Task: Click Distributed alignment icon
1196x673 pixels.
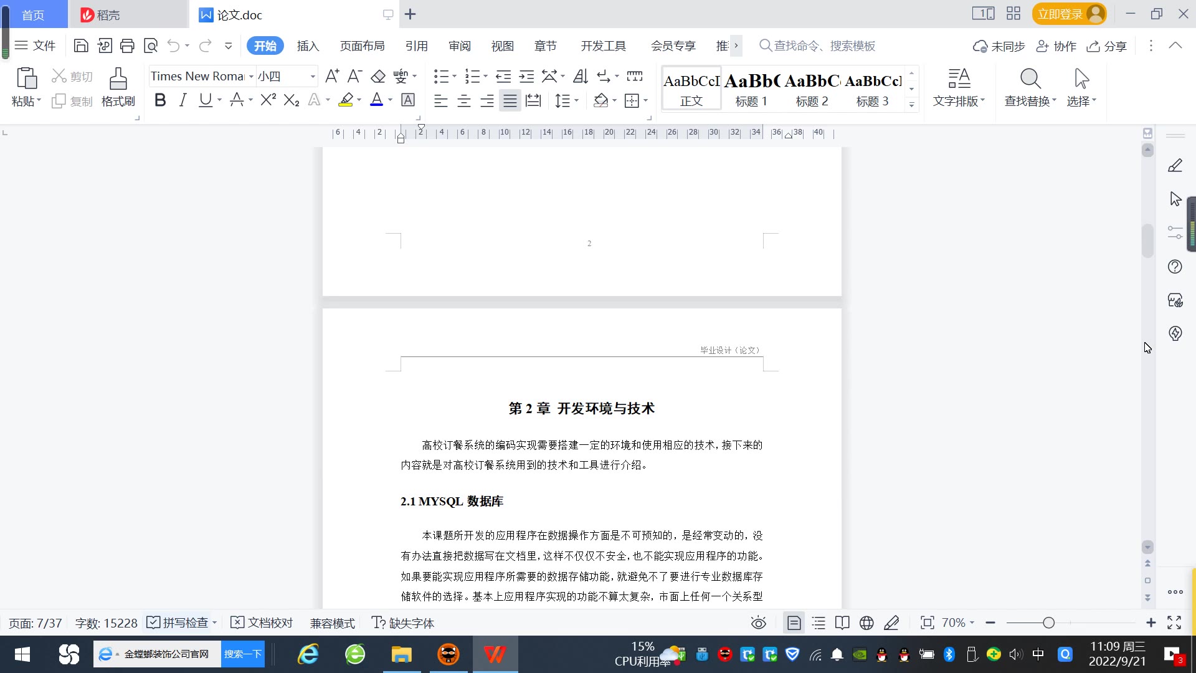Action: pos(533,100)
